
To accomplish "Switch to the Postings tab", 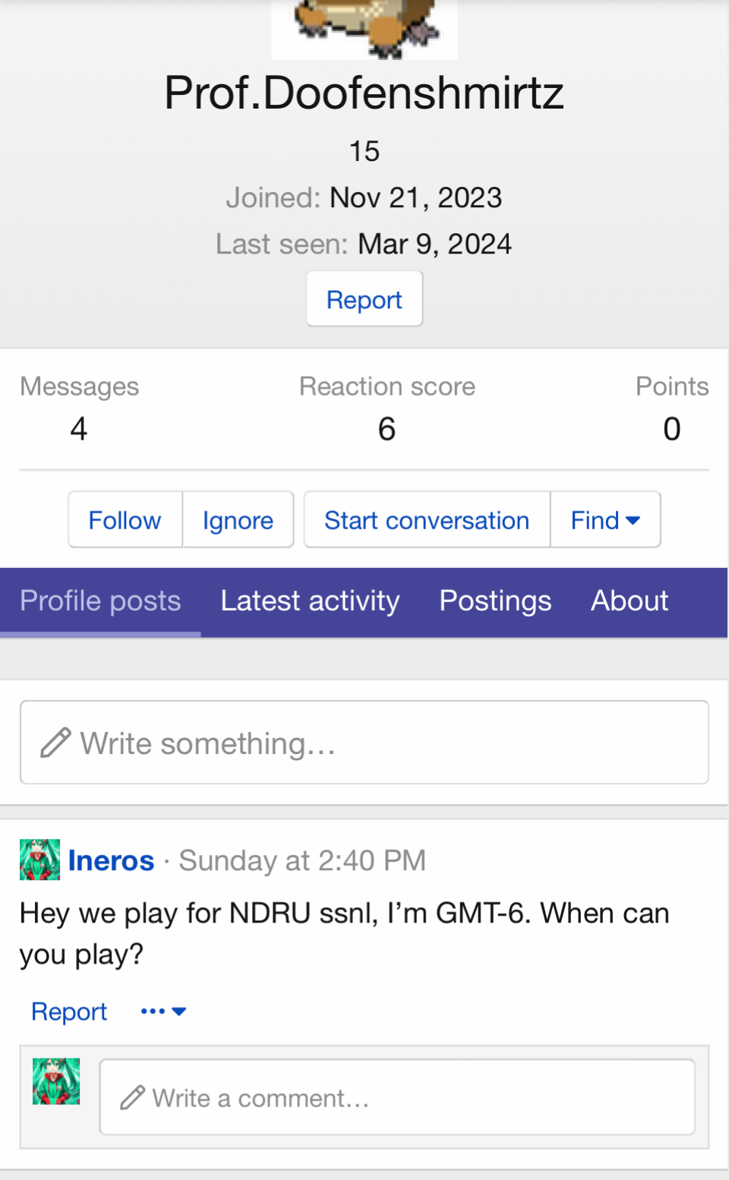I will coord(495,601).
